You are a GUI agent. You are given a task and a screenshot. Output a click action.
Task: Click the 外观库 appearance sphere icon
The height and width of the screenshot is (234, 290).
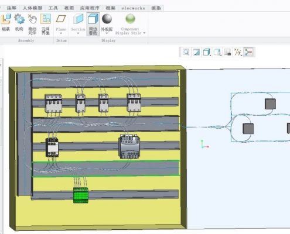107,19
